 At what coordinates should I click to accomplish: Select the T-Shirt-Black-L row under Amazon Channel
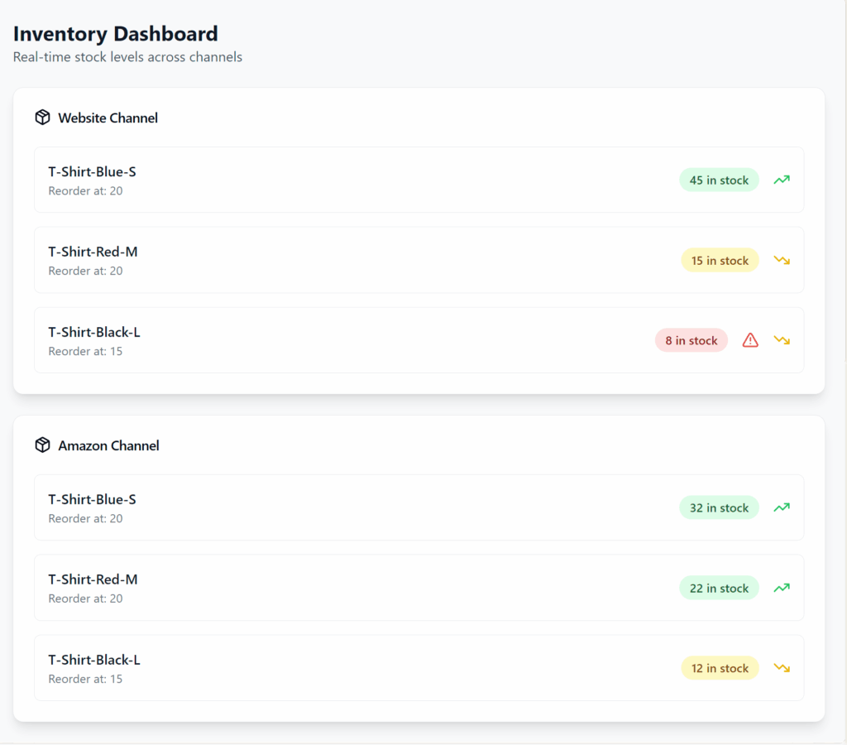click(x=419, y=667)
